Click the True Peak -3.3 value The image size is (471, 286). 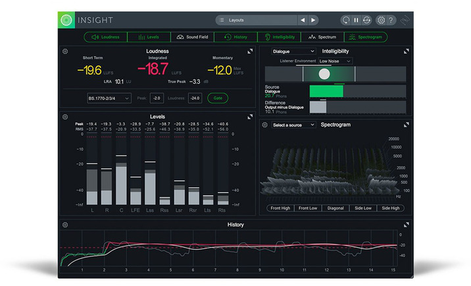pos(195,82)
